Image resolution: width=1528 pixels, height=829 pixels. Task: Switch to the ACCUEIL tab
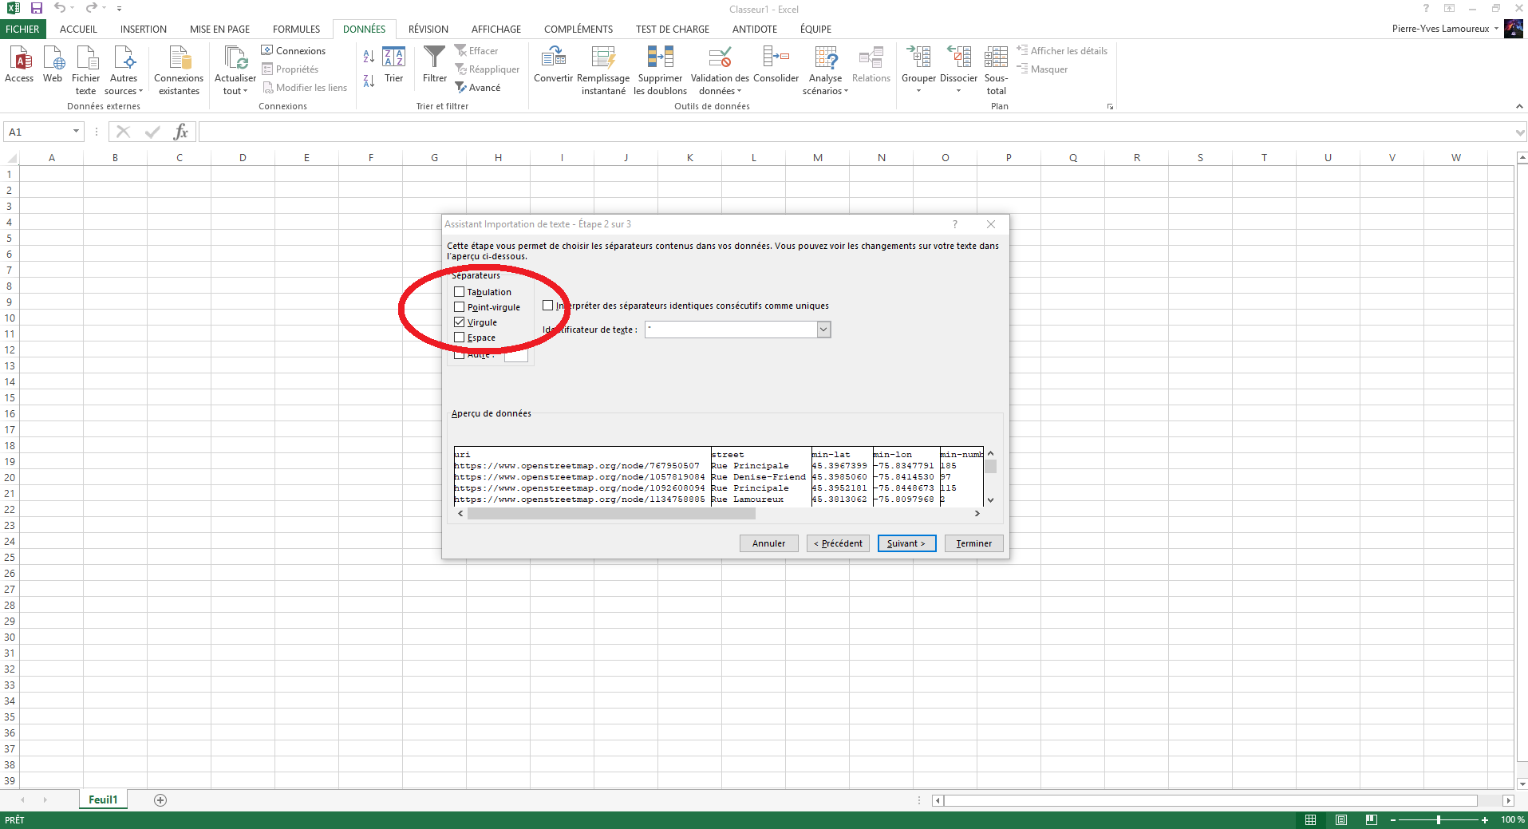[78, 29]
